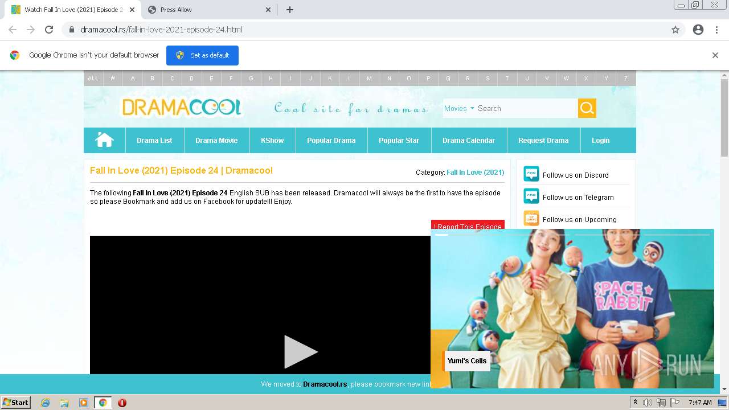
Task: Open the Request Drama page
Action: [x=543, y=140]
